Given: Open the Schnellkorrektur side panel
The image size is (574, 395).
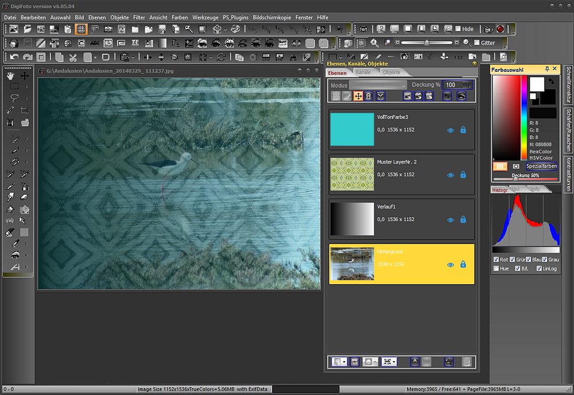Looking at the screenshot, I should point(568,84).
